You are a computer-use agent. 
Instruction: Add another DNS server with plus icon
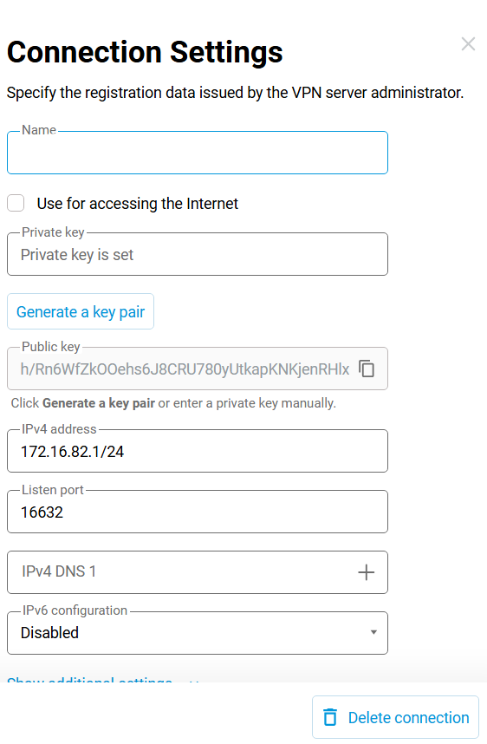click(366, 572)
